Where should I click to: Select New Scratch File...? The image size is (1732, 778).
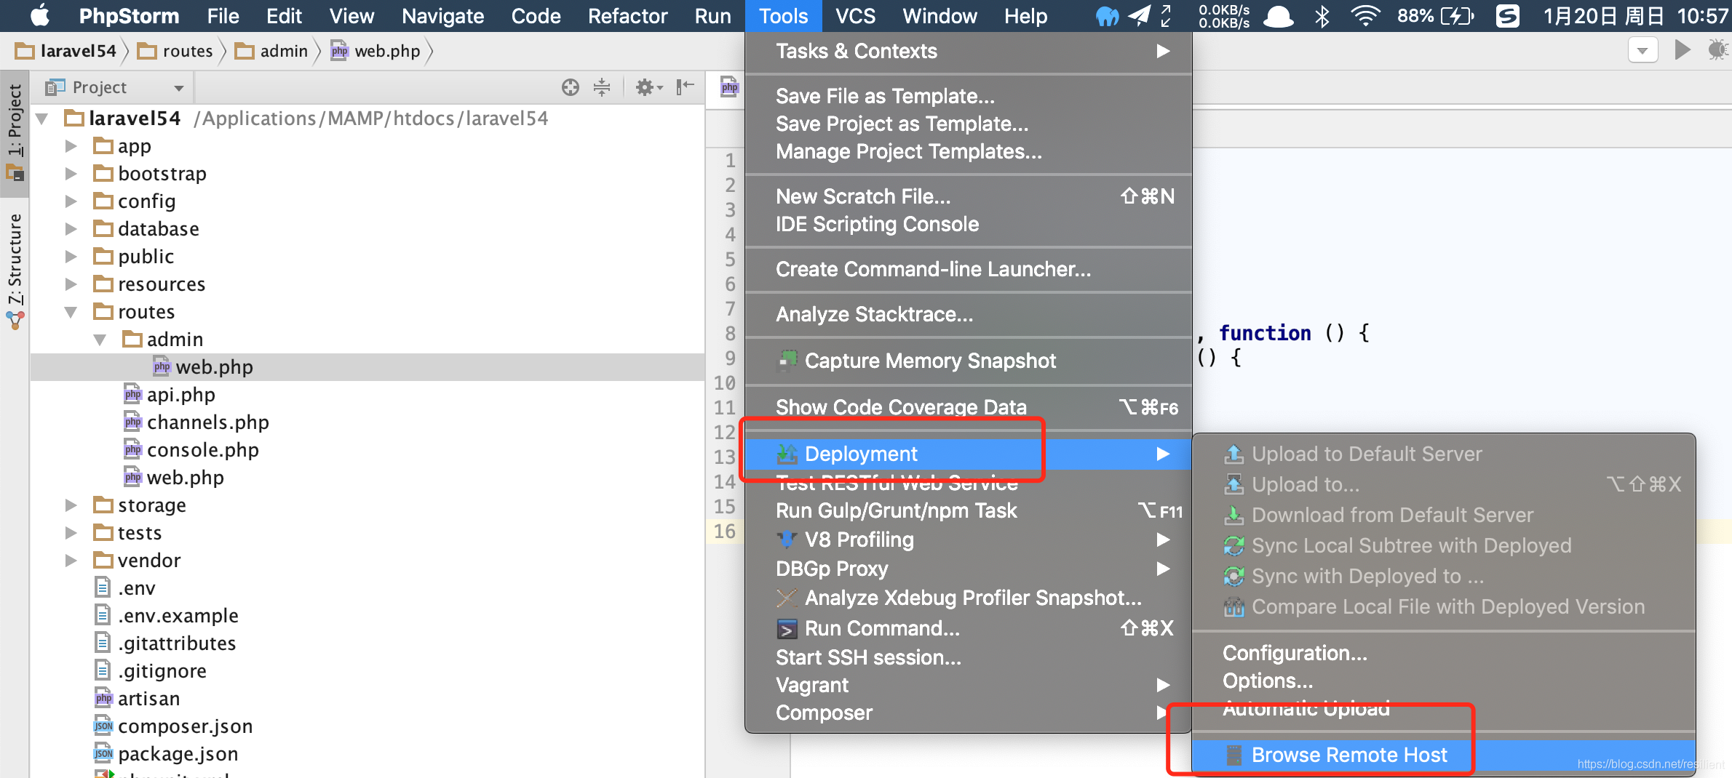(968, 196)
